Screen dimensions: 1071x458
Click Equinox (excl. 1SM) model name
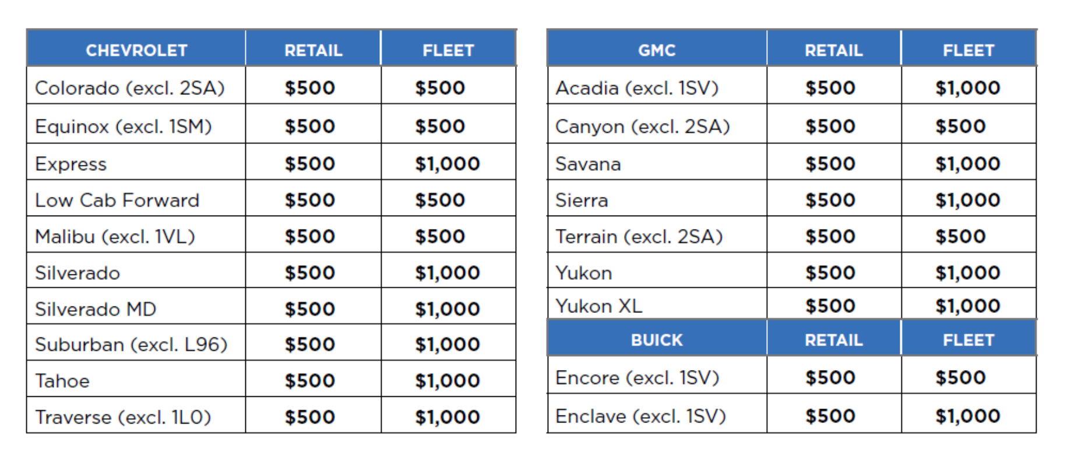click(123, 126)
